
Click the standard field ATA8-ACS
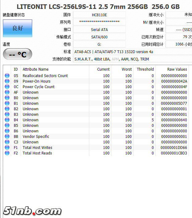click(x=133, y=52)
